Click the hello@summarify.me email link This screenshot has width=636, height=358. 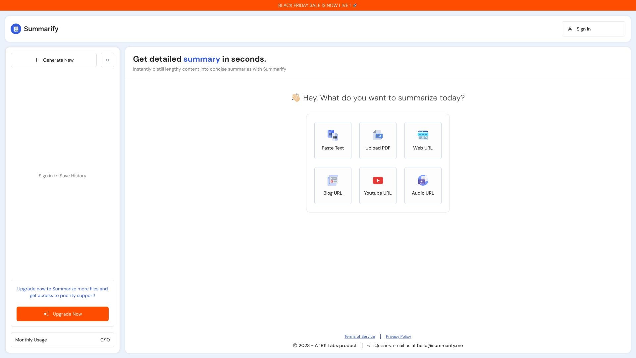coord(440,345)
